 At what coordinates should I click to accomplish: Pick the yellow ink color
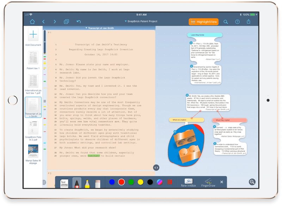[x=140, y=182]
